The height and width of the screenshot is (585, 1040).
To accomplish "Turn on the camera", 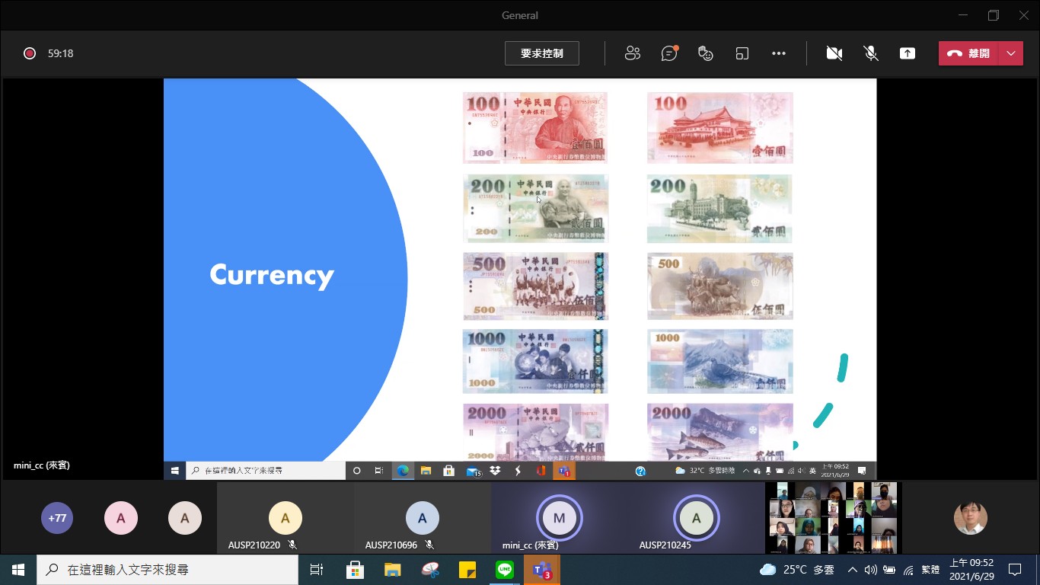I will click(x=834, y=53).
